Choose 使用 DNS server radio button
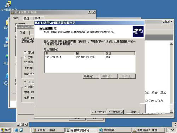The image size is (177, 133). click(x=25, y=87)
